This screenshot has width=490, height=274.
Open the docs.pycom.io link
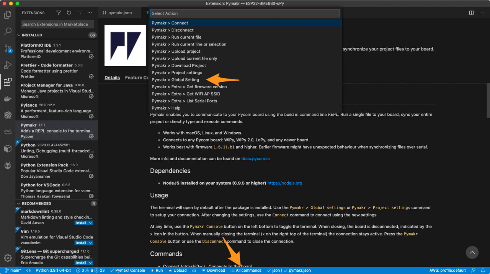(255, 158)
